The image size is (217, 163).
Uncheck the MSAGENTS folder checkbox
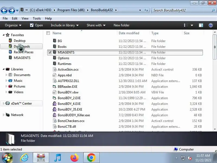50,52
